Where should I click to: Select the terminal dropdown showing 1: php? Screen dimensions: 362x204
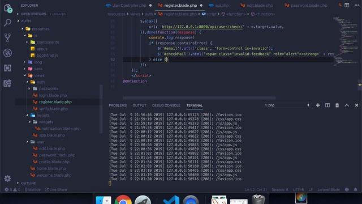(287, 105)
